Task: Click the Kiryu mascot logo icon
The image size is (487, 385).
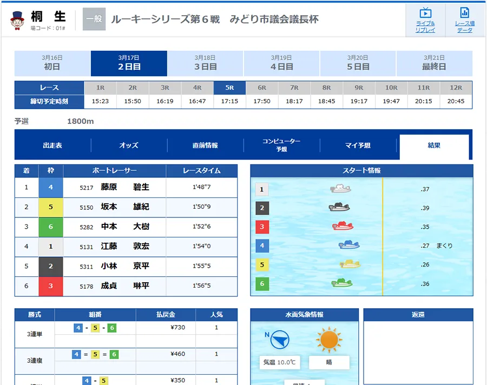Action: (x=18, y=19)
